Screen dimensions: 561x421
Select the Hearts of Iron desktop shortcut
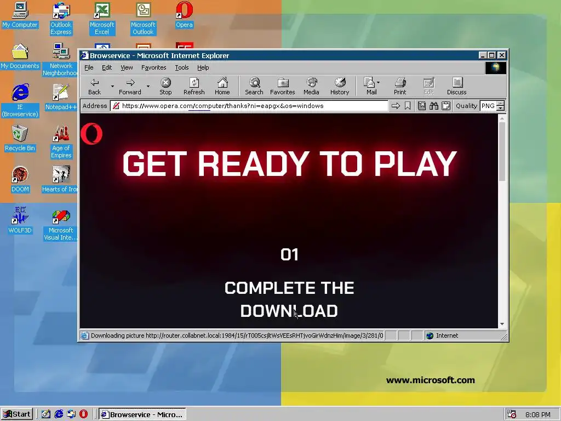[60, 179]
